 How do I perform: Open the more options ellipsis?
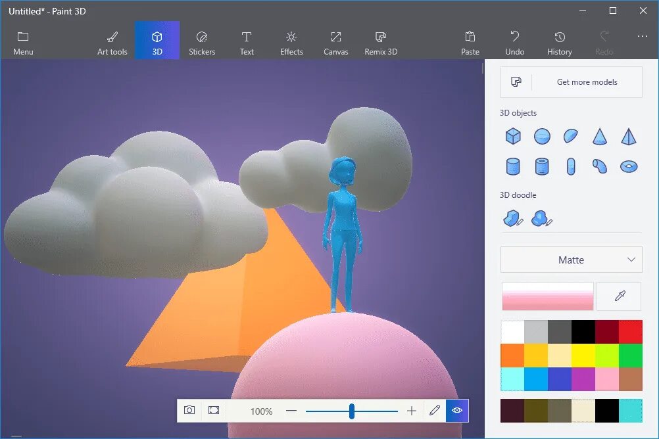[x=642, y=37]
